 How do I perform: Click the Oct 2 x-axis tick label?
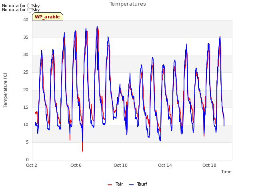tap(32, 165)
